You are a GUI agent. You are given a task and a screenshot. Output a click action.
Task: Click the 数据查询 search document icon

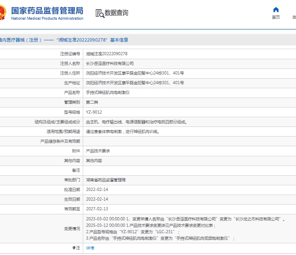[x=100, y=13]
